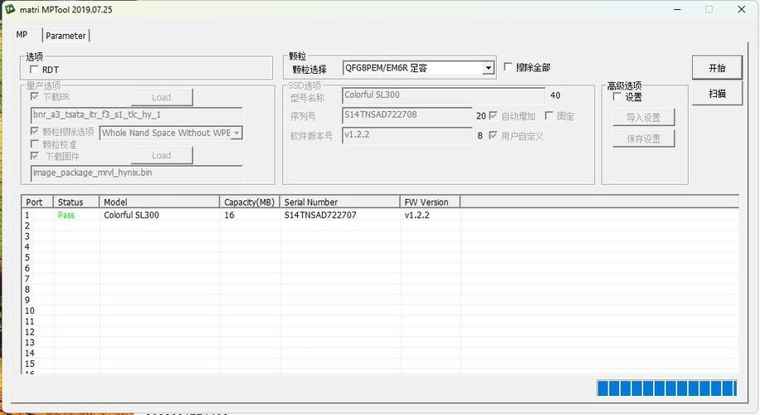Click the 软件版本号 v1.2.2 field
This screenshot has width=760, height=415.
tap(407, 134)
